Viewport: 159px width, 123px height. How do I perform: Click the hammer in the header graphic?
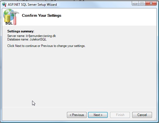pos(15,18)
